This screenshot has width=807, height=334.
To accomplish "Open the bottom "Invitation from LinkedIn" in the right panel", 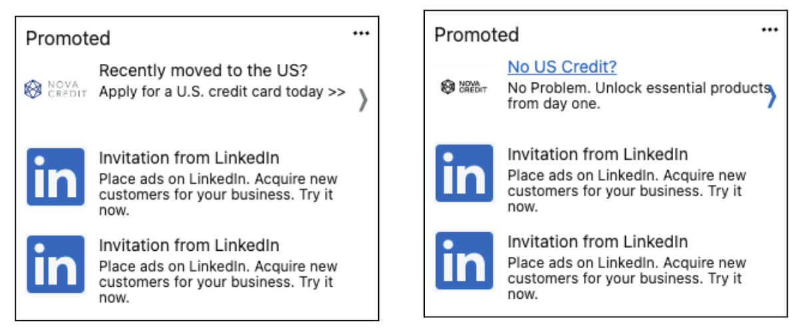I will coord(597,242).
